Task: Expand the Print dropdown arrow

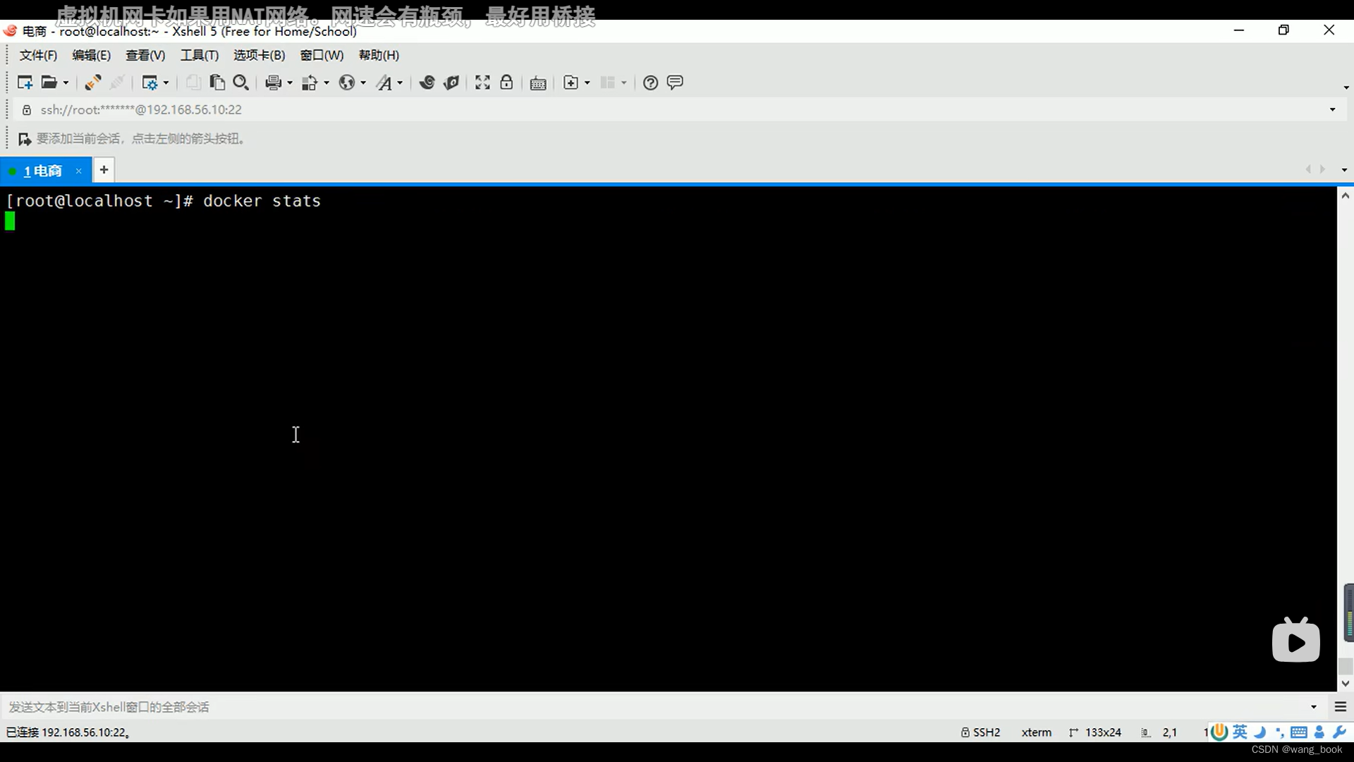Action: [x=290, y=83]
